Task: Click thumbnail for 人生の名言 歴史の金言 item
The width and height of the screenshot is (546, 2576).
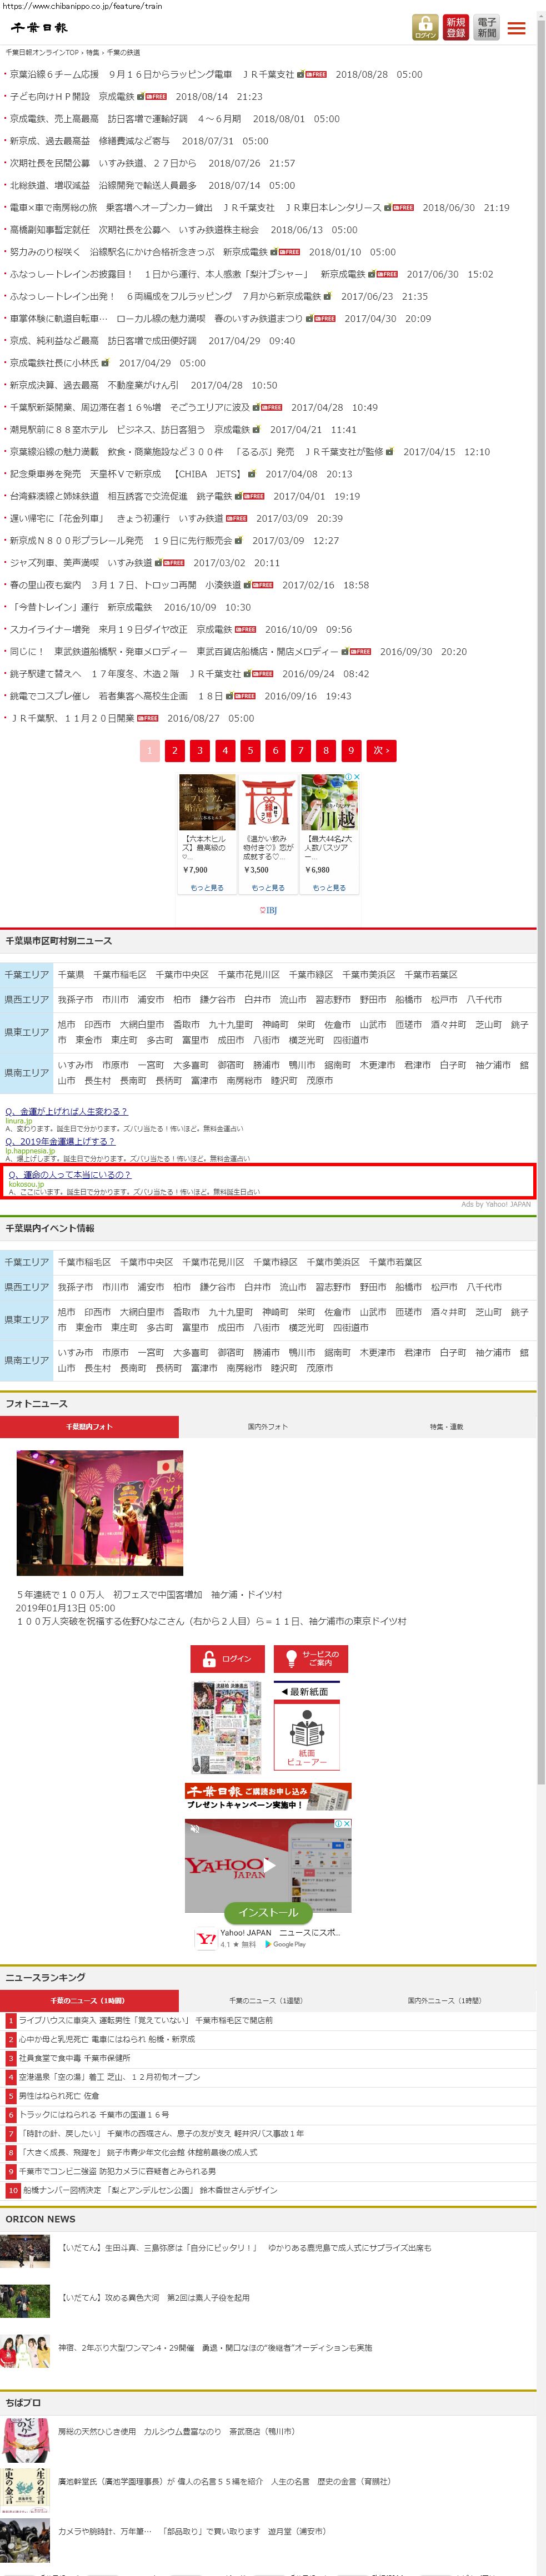Action: [x=24, y=2489]
